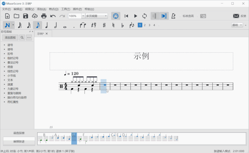Image resolution: width=249 pixels, height=153 pixels.
Task: Select voice 4
Action: pos(154,25)
